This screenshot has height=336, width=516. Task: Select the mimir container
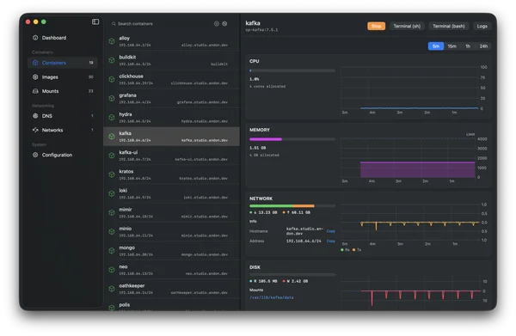tap(171, 213)
